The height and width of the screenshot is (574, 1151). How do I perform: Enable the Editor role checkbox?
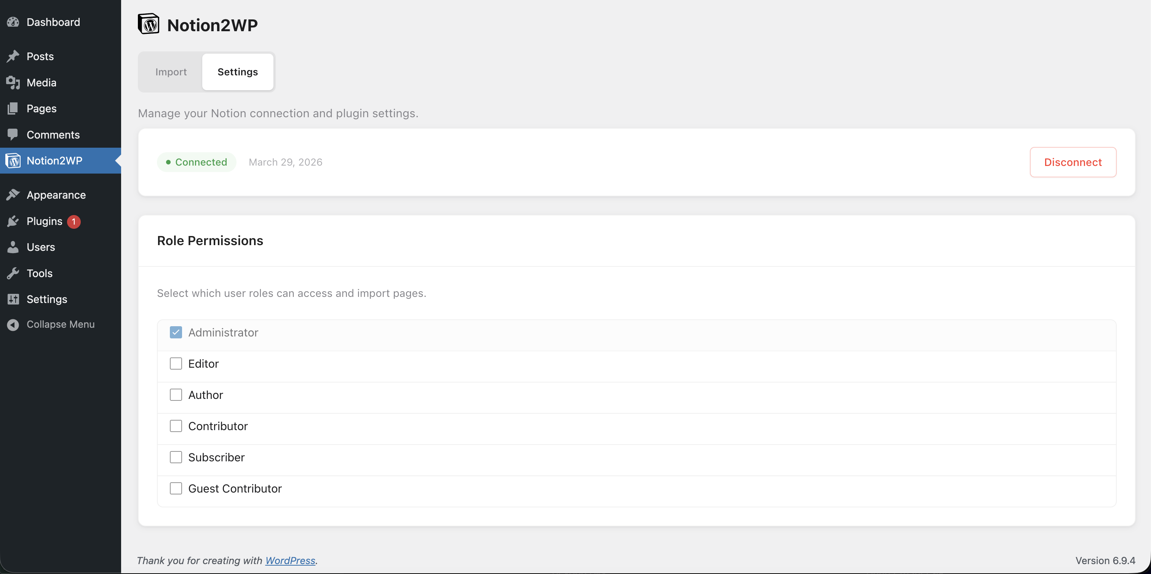coord(176,363)
